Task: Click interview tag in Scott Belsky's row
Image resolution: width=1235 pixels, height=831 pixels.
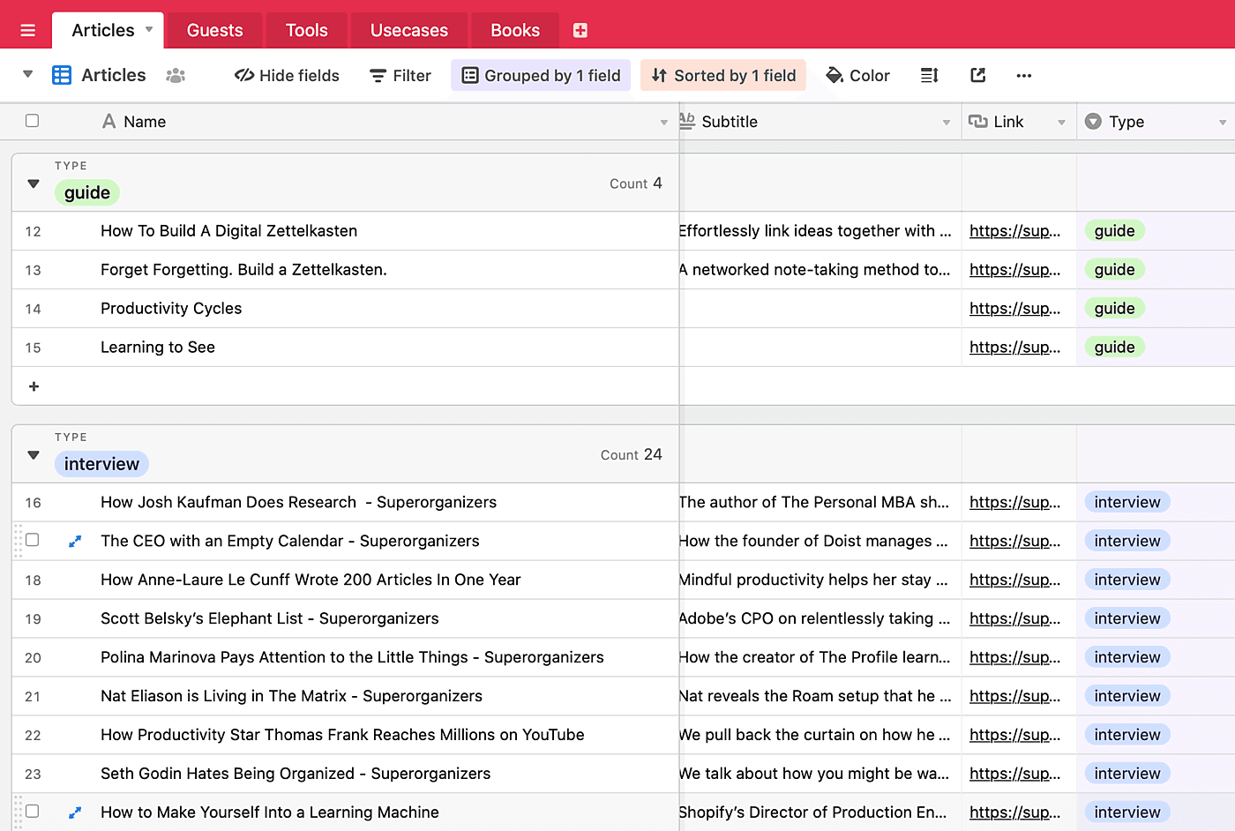Action: (x=1127, y=618)
